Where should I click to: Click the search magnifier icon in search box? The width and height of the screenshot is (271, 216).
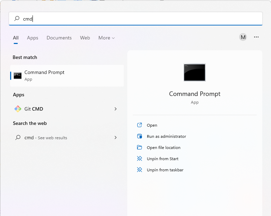tap(17, 19)
